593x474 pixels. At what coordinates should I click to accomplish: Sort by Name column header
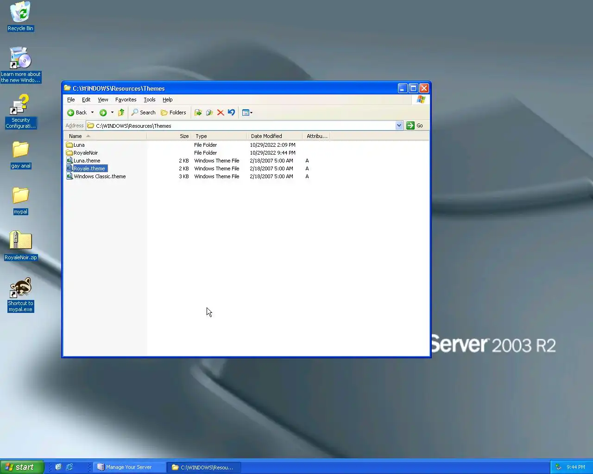tap(105, 136)
